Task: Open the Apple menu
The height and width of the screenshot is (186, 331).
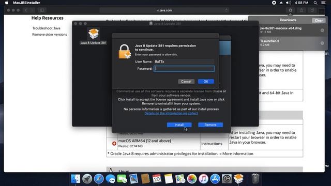Action: (x=7, y=3)
